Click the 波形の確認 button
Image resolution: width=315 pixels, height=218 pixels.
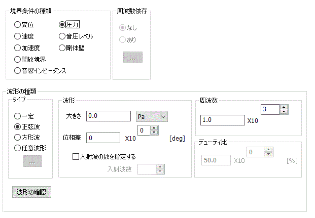(x=31, y=192)
